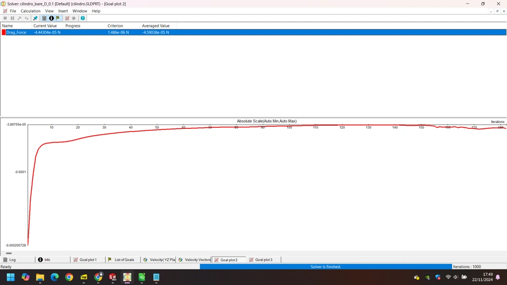Click the Stop calculation toolbar icon

[5, 18]
